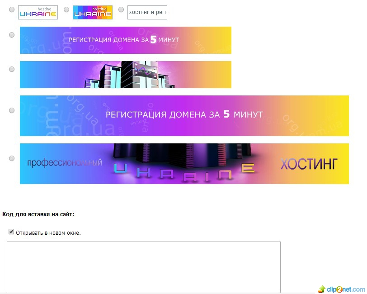Choose radio for medium domain registration banner

coord(12,35)
